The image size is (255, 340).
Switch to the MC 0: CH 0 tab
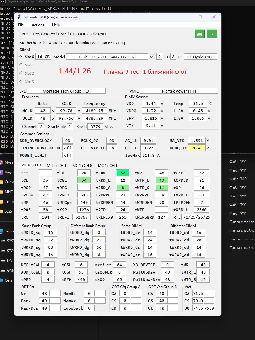pos(31,165)
